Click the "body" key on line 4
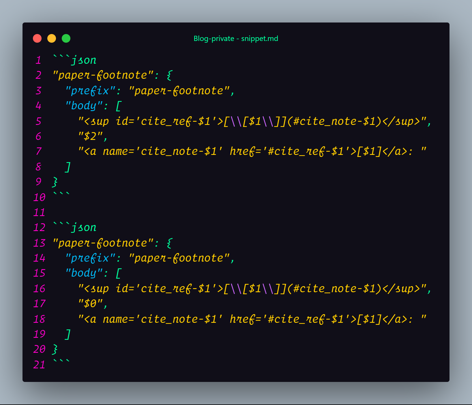 tap(84, 106)
